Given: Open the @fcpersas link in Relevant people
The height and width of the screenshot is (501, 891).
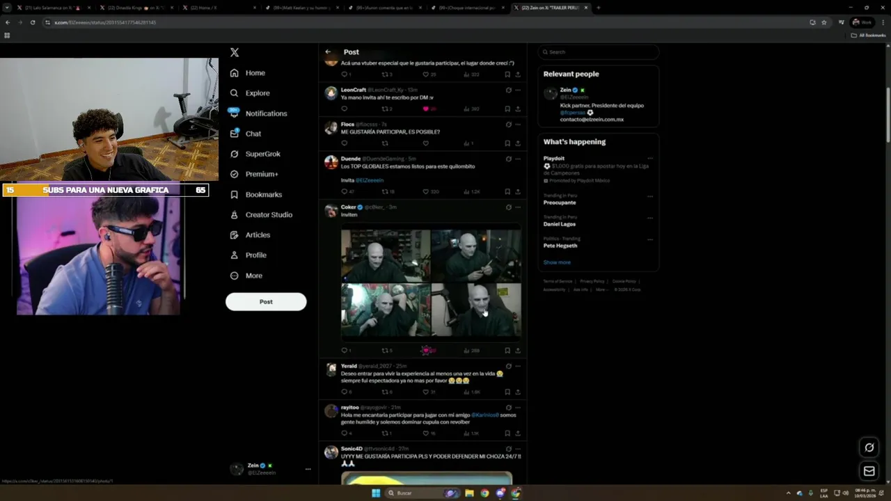Looking at the screenshot, I should (573, 113).
